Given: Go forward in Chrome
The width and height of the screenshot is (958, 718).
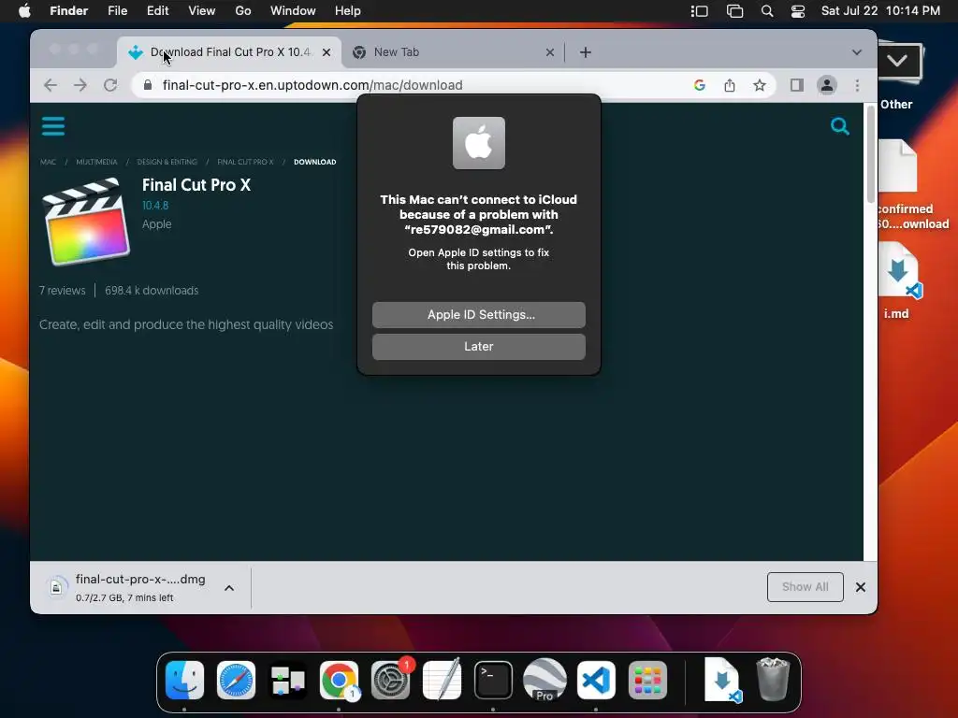Looking at the screenshot, I should tap(80, 85).
